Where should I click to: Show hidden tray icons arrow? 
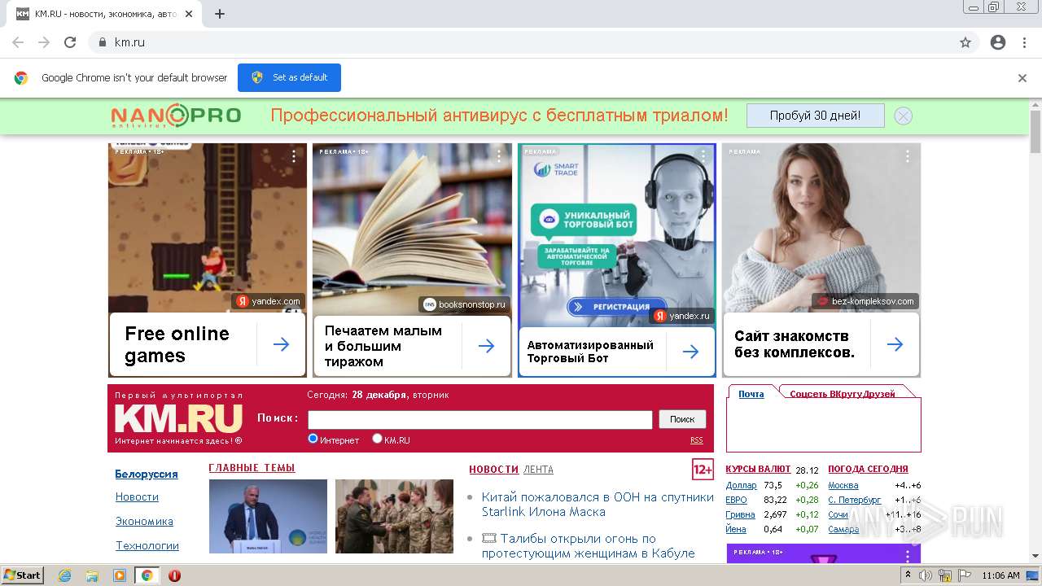coord(908,575)
